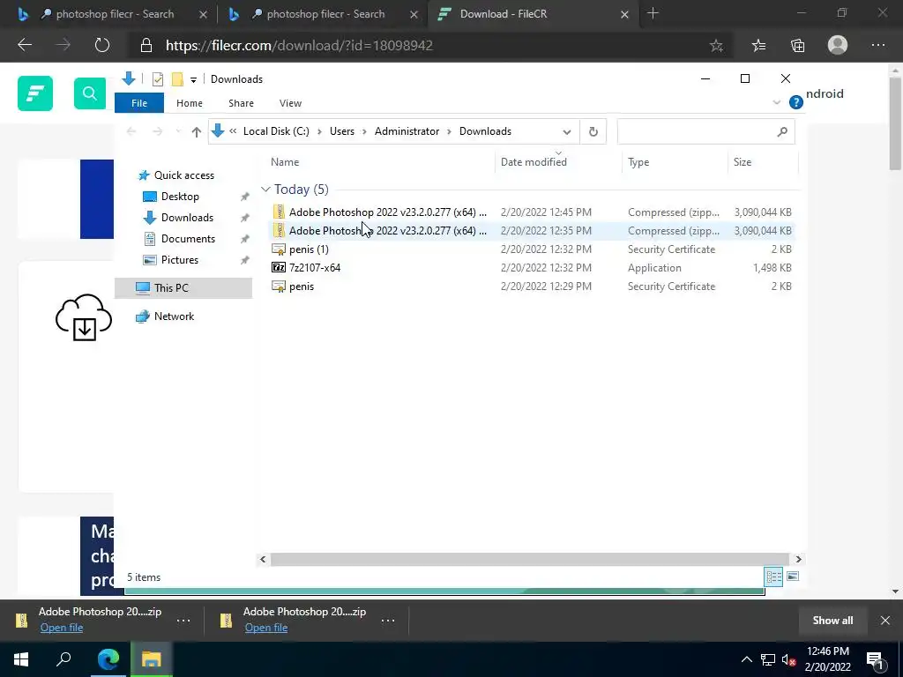Switch to the Home ribbon tab

190,103
